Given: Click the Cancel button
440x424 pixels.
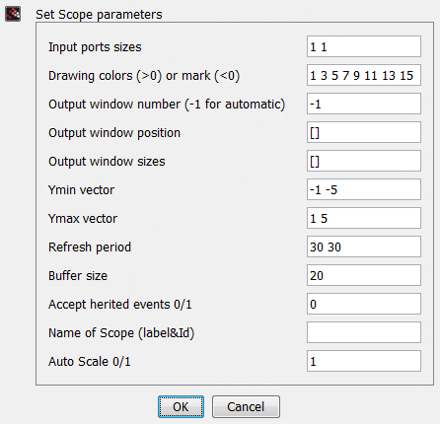Looking at the screenshot, I should click(246, 407).
